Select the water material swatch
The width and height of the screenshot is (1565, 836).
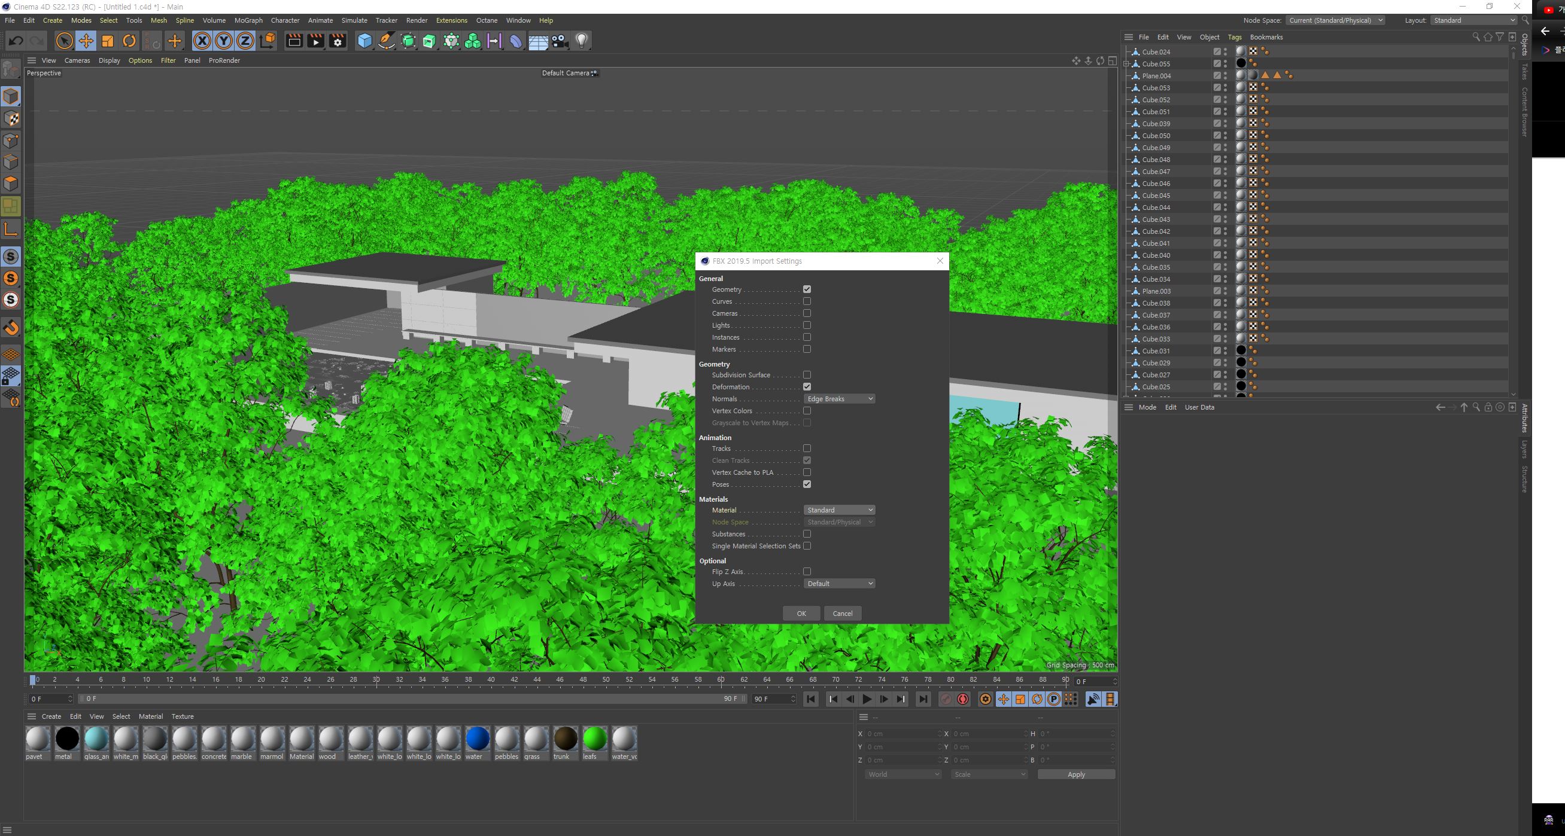(477, 744)
